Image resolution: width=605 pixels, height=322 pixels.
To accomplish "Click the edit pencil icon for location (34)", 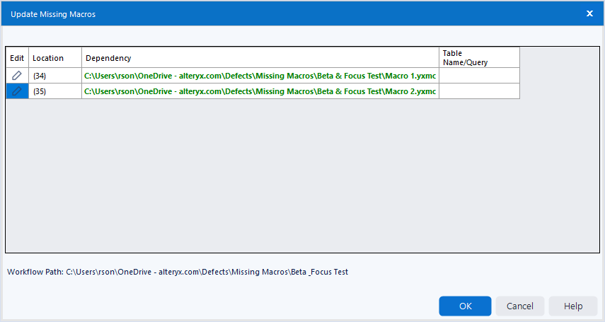I will pos(17,76).
